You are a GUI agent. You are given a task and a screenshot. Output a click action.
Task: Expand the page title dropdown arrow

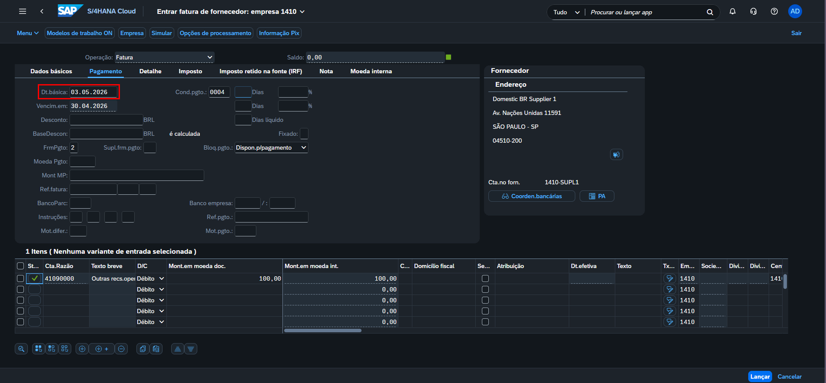[x=302, y=12]
